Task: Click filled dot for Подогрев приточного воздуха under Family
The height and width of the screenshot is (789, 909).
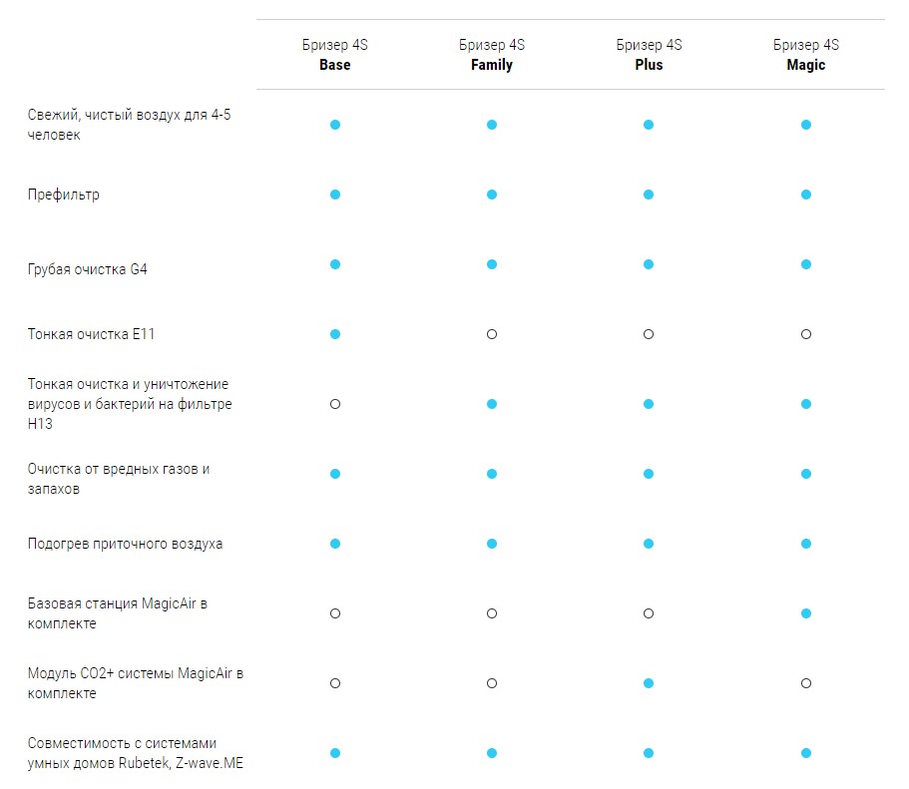Action: coord(492,544)
